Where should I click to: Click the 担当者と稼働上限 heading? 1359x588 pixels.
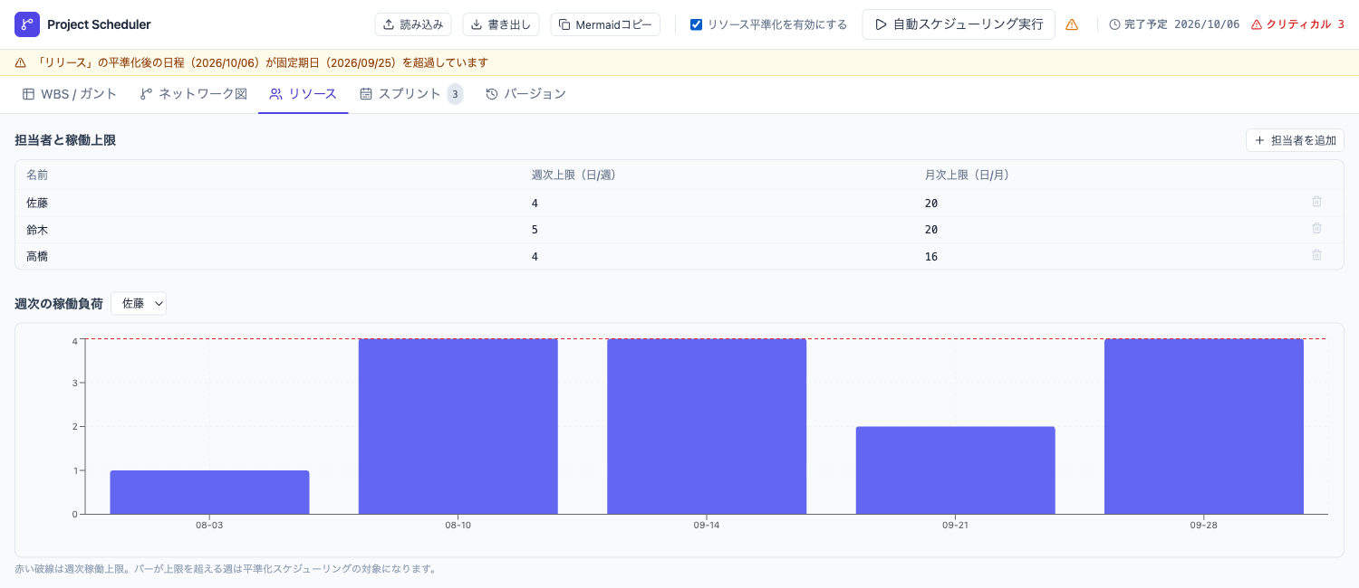click(65, 140)
